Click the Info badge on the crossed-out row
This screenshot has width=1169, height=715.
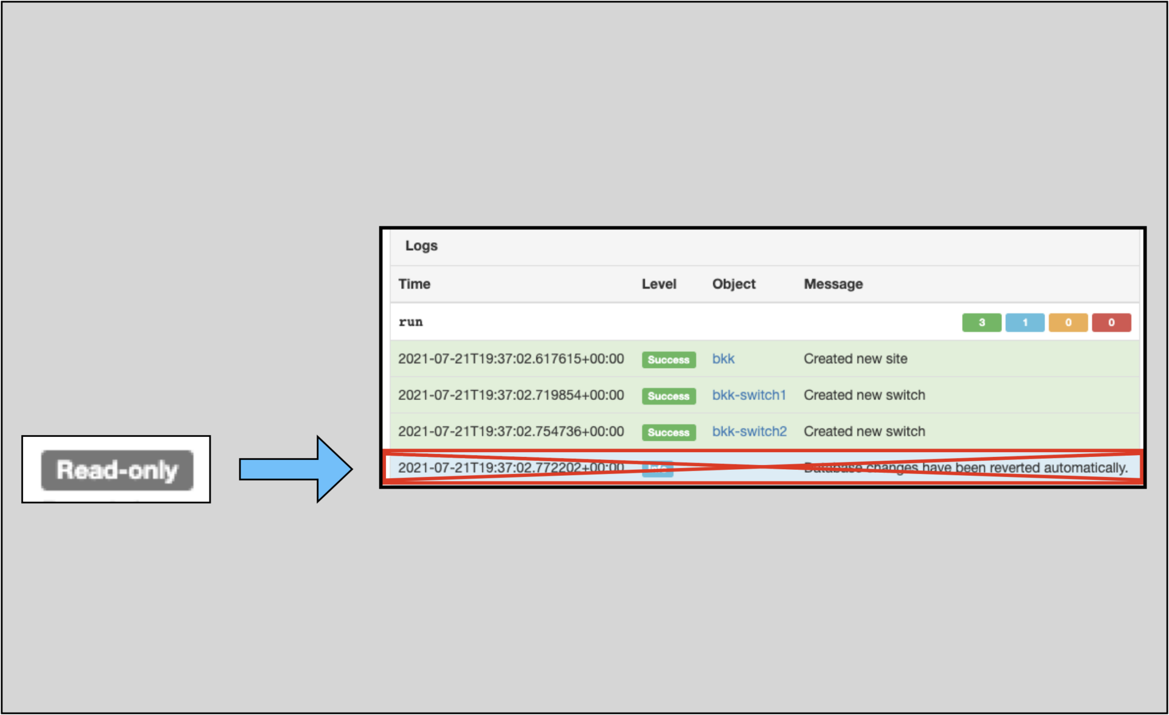(658, 469)
